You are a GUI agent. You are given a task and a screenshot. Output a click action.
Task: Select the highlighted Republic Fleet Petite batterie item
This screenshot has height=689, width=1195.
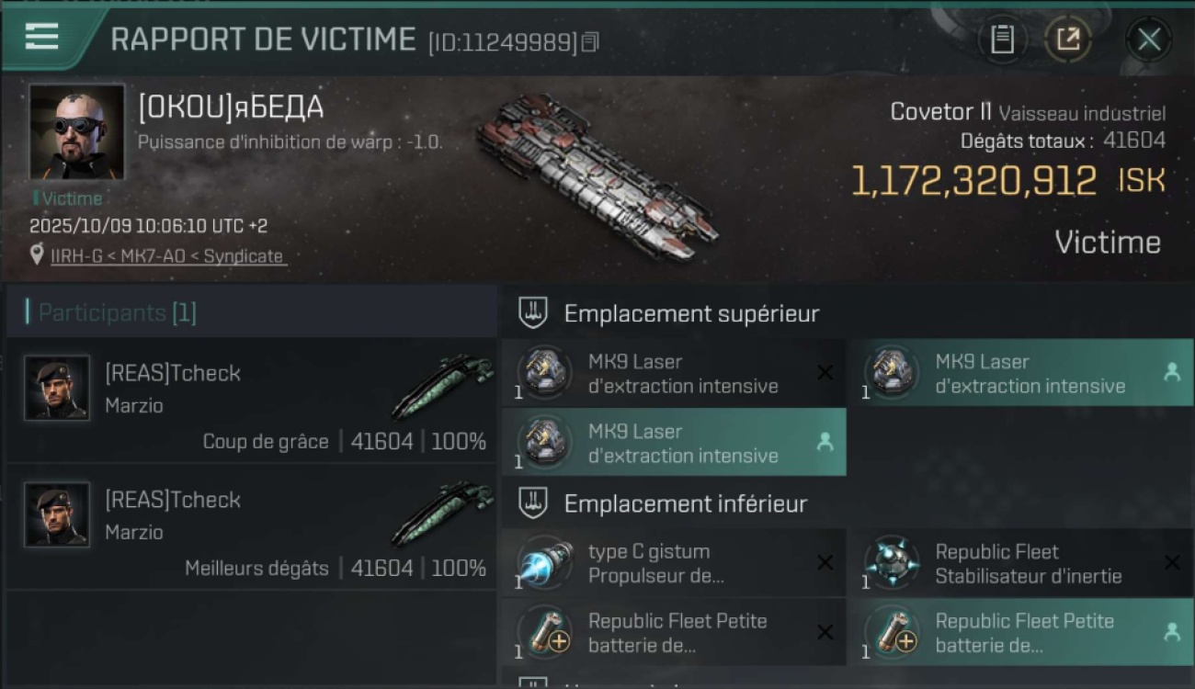pos(1019,632)
